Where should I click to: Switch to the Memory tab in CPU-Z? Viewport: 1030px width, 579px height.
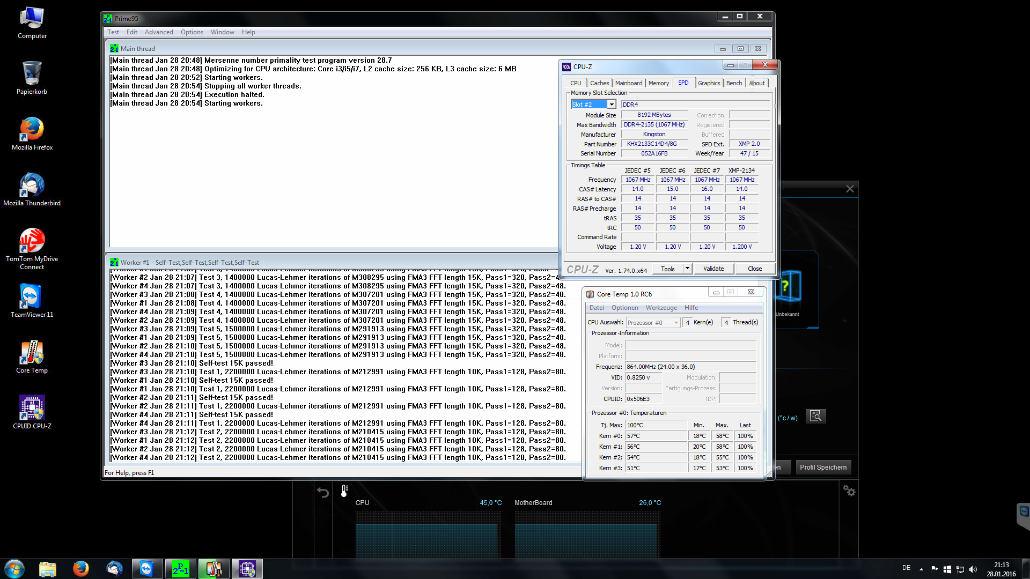tap(658, 83)
